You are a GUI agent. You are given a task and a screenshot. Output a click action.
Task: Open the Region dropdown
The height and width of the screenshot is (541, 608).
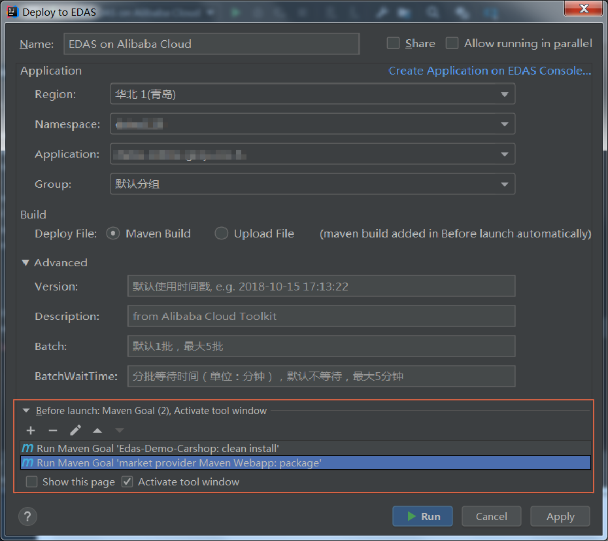click(312, 94)
